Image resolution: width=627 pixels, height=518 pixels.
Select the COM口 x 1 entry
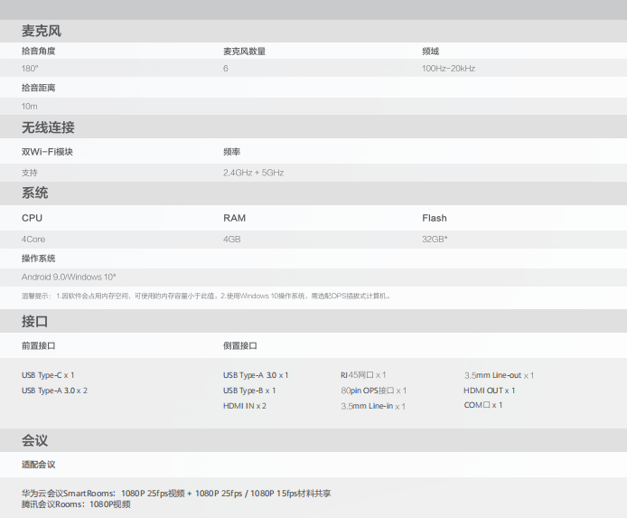(x=483, y=405)
